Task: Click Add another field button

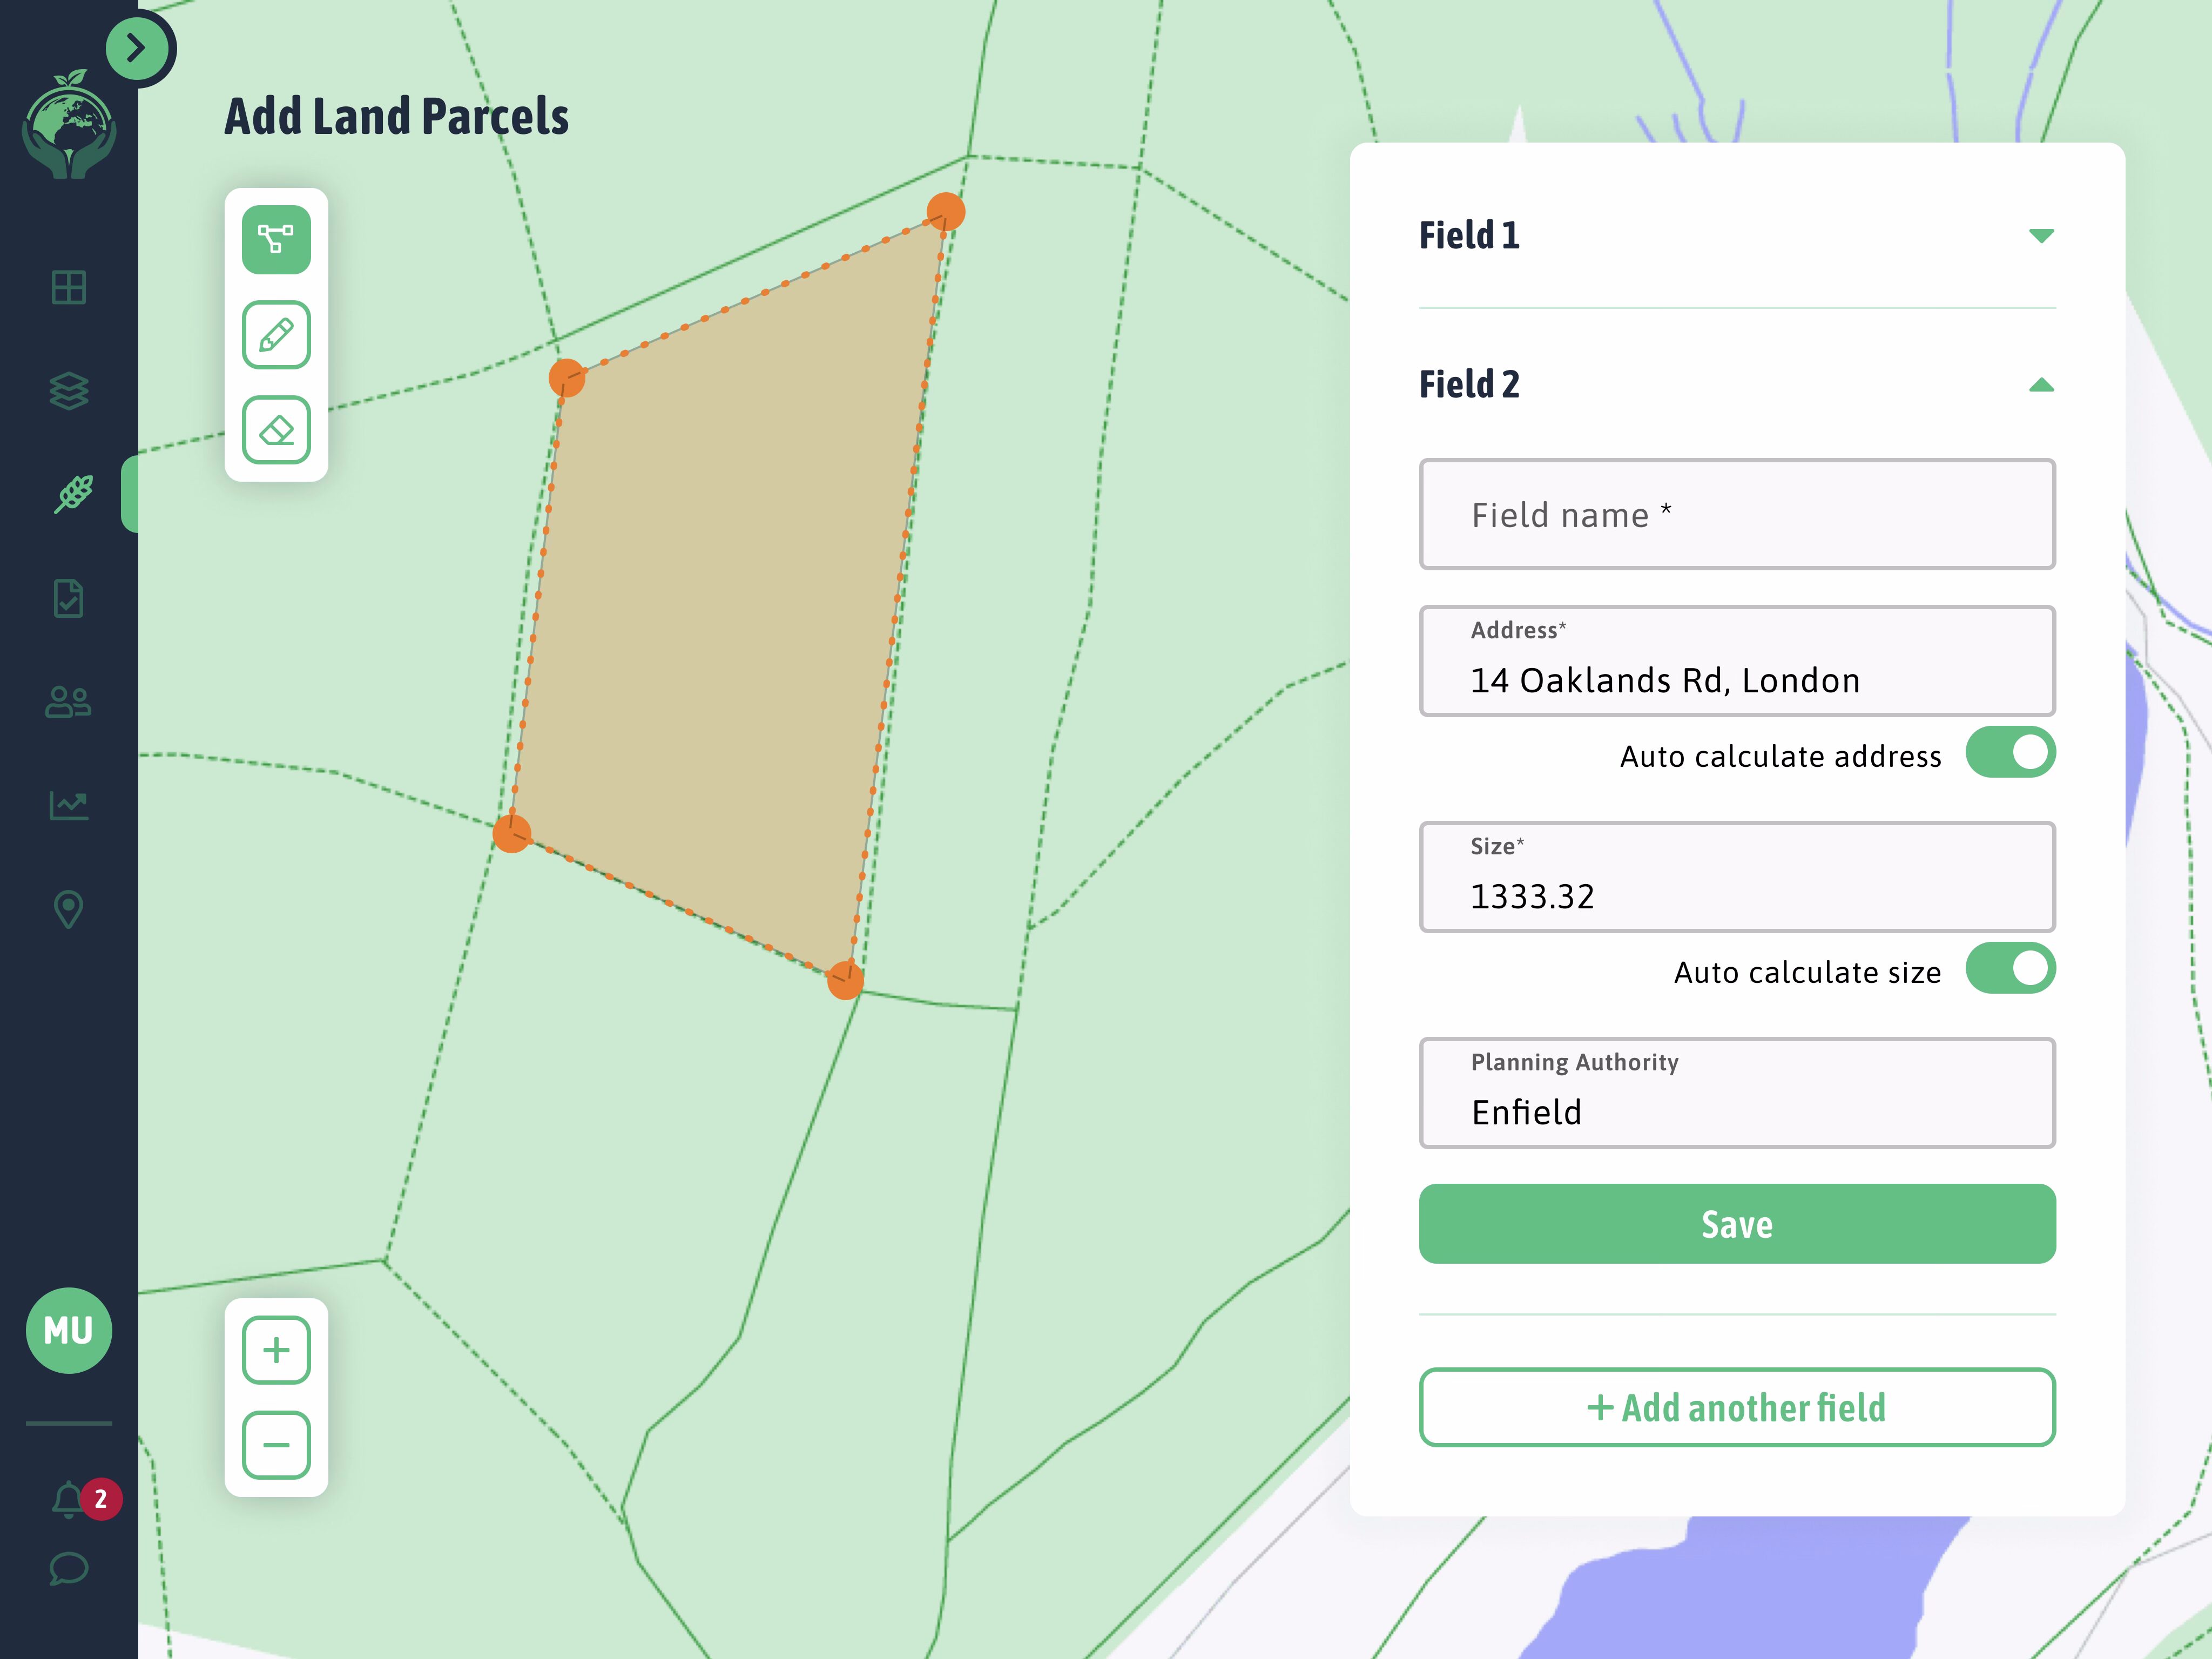Action: (x=1737, y=1407)
